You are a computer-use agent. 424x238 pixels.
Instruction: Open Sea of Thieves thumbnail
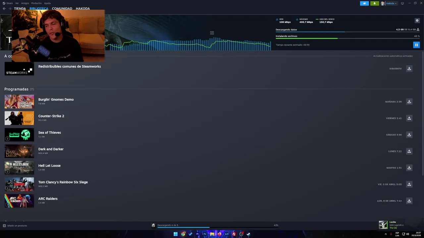click(x=19, y=135)
